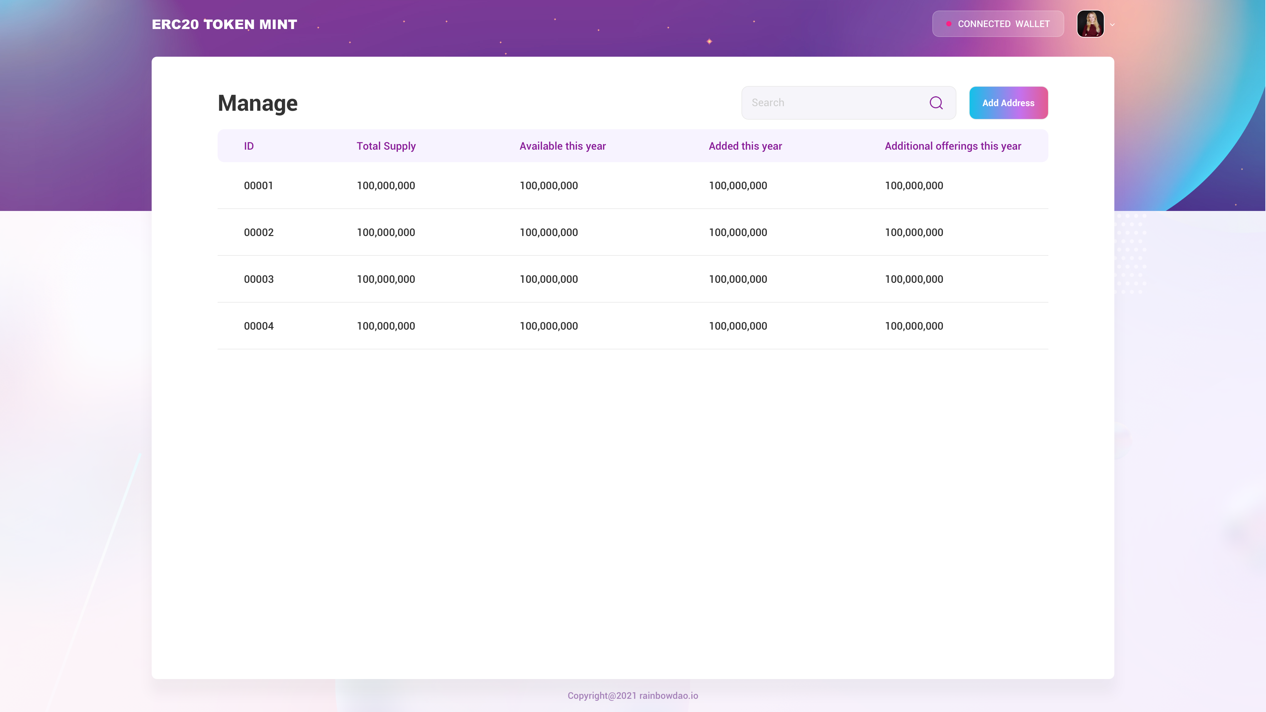The image size is (1266, 712).
Task: Click the user profile avatar picture
Action: tap(1090, 24)
